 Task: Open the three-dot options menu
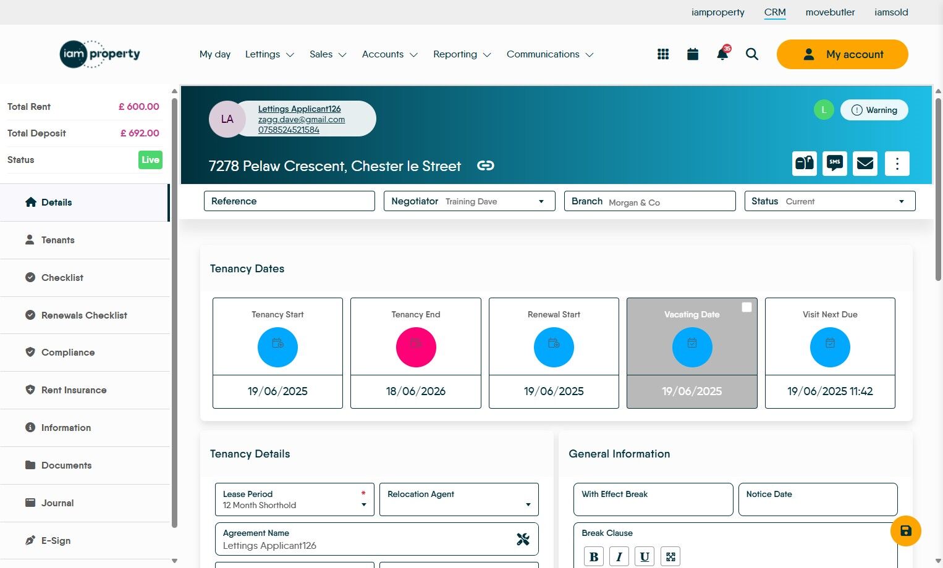pos(897,163)
